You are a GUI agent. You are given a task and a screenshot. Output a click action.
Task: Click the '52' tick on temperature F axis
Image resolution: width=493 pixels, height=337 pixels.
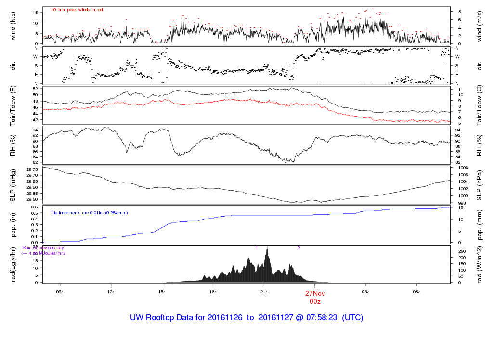(x=35, y=89)
